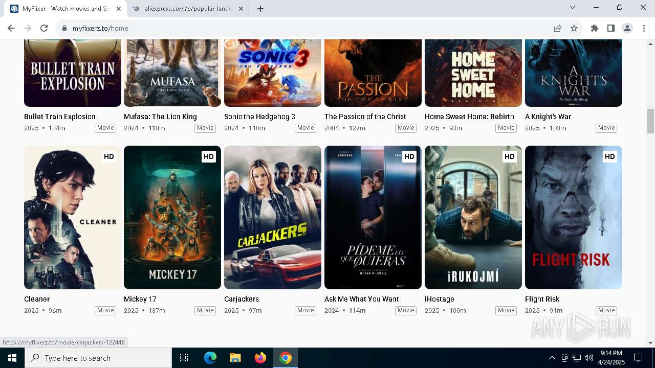
Task: Click the address bar URL field
Action: pyautogui.click(x=307, y=28)
